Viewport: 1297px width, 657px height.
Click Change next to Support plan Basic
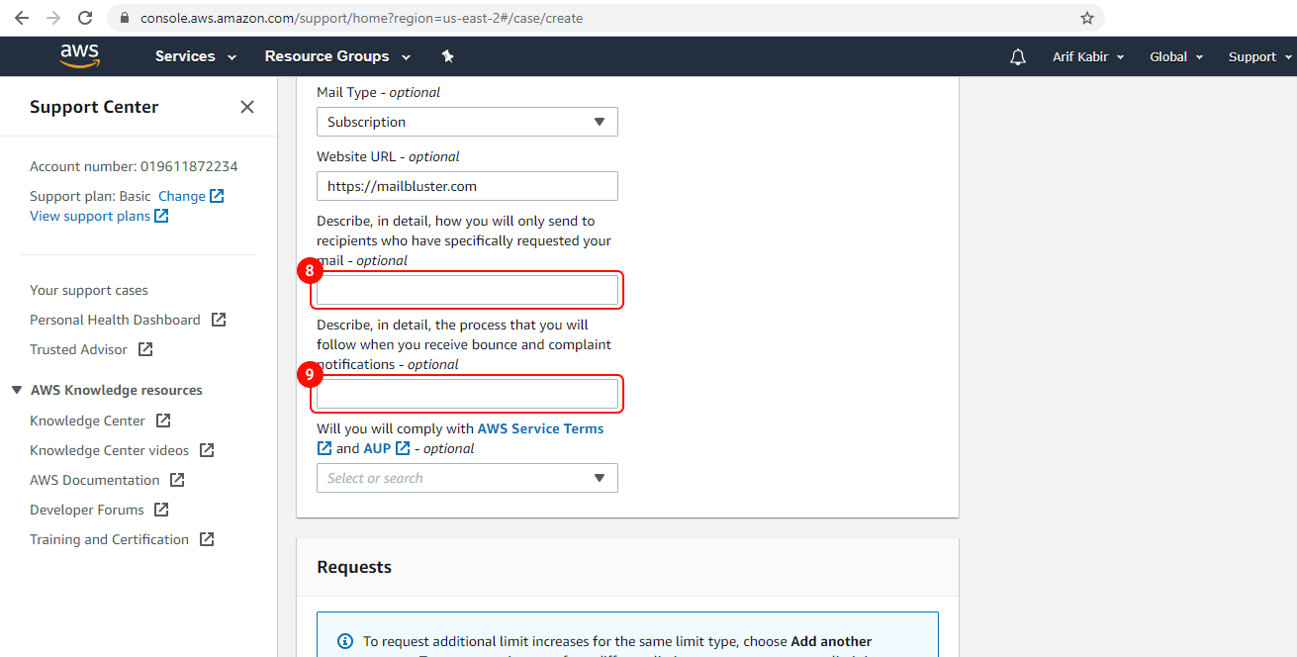pyautogui.click(x=181, y=196)
